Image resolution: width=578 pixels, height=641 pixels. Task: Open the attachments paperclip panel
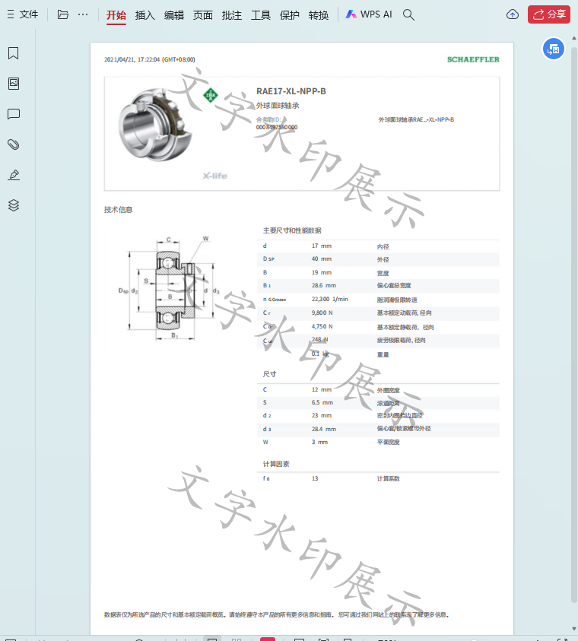(x=14, y=144)
